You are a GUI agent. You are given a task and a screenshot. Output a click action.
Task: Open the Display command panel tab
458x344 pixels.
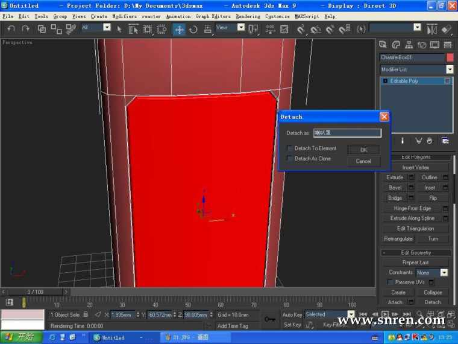click(x=434, y=45)
